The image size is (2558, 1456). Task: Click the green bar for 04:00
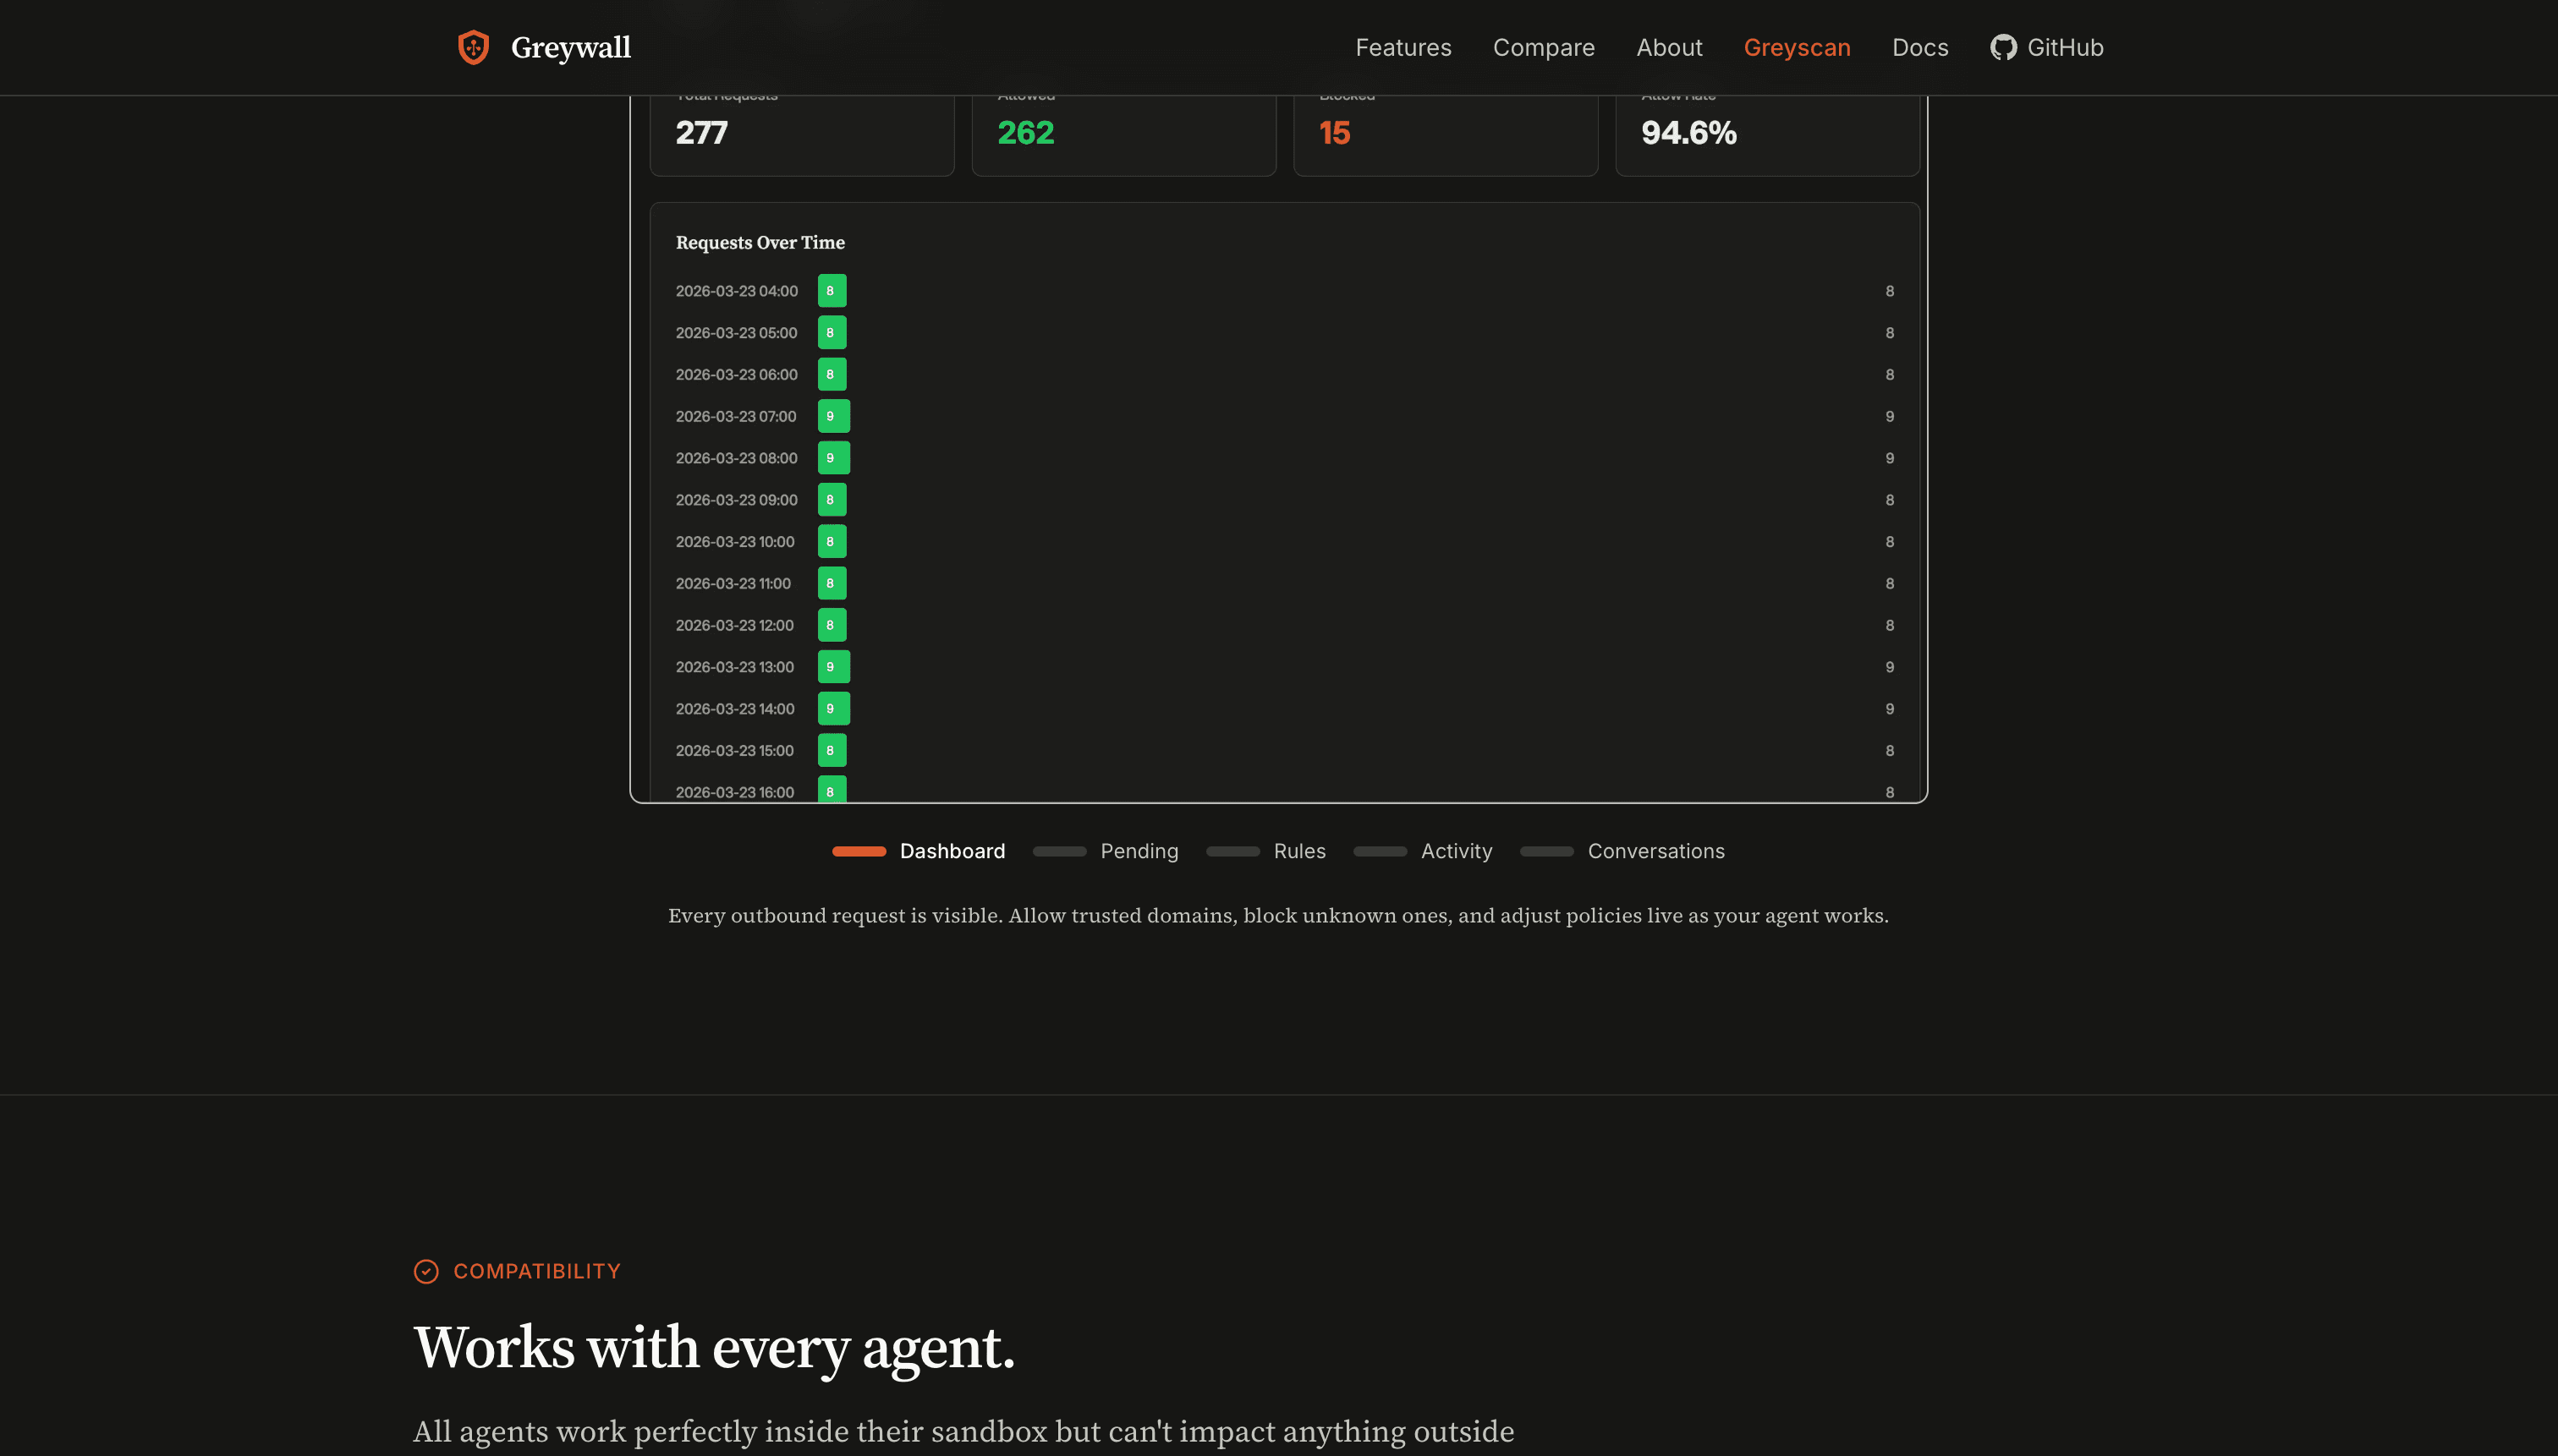point(832,291)
